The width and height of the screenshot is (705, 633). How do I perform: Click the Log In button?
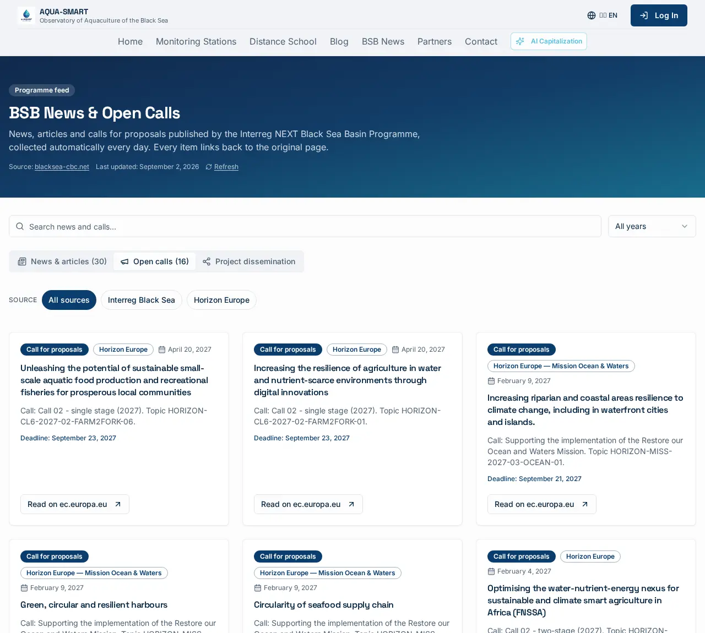(659, 15)
